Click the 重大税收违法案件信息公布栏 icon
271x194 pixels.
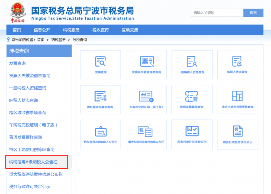click(x=146, y=134)
